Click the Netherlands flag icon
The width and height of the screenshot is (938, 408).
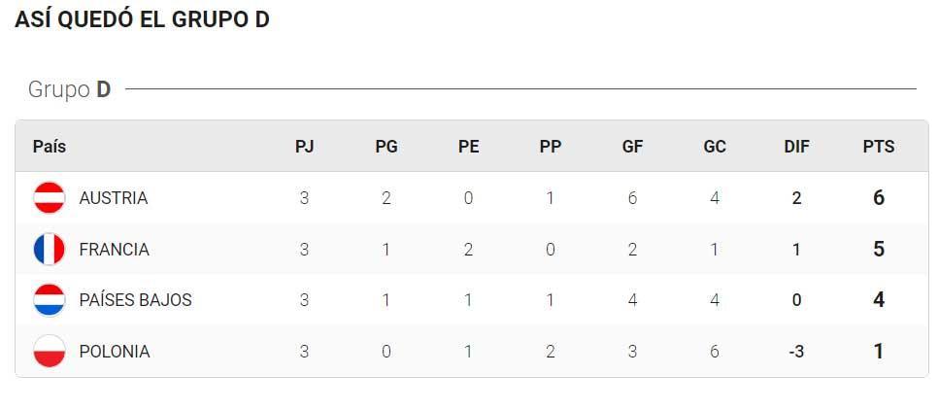pos(50,300)
